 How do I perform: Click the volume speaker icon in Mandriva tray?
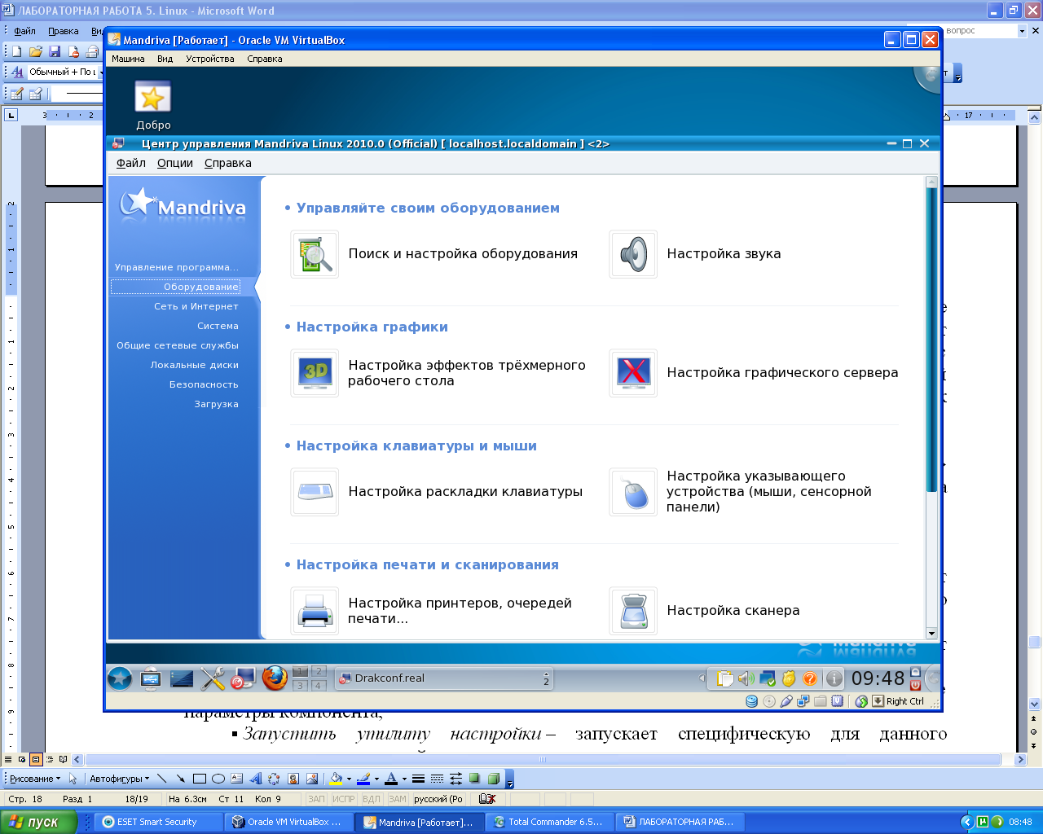[x=746, y=678]
